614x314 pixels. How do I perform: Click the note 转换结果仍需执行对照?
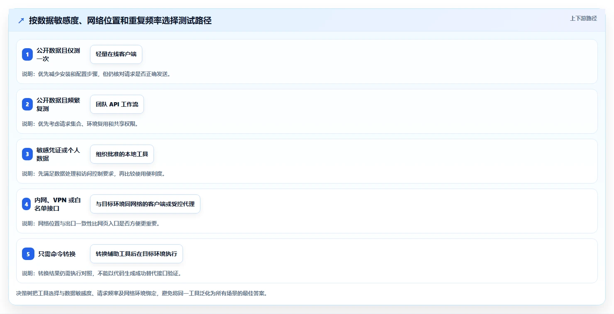[102, 273]
